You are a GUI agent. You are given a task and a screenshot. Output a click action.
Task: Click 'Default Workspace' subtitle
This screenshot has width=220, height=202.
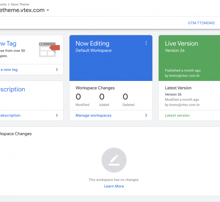(x=93, y=50)
